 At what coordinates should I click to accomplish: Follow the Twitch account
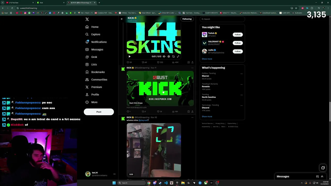pos(238,34)
